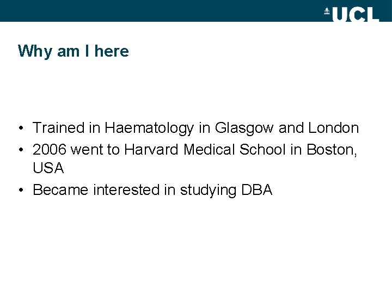The image size is (392, 294).
Task: Select the 'Why am I here' title
Action: [x=73, y=51]
